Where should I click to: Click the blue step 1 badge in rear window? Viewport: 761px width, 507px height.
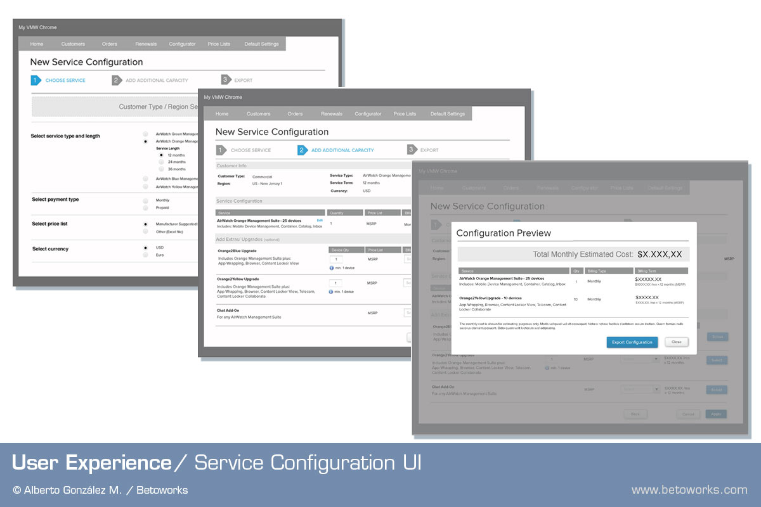tap(36, 80)
